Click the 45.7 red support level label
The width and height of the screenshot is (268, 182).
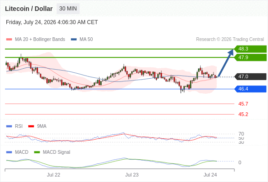click(243, 104)
